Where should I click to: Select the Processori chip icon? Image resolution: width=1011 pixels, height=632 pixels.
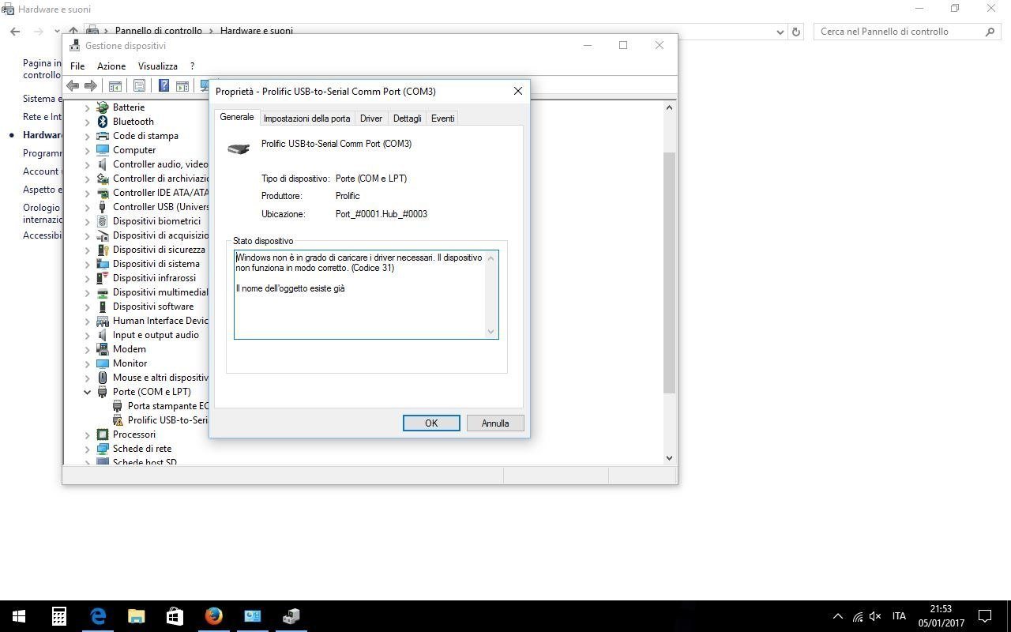pyautogui.click(x=102, y=434)
